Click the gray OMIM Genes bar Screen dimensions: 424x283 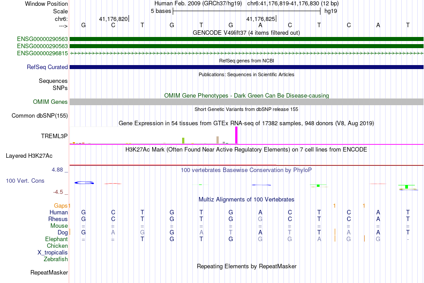pyautogui.click(x=246, y=102)
